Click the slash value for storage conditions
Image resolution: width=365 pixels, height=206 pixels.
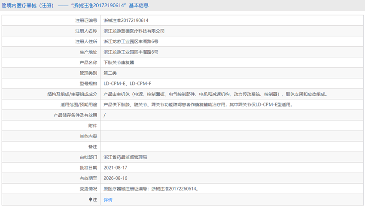(104, 115)
